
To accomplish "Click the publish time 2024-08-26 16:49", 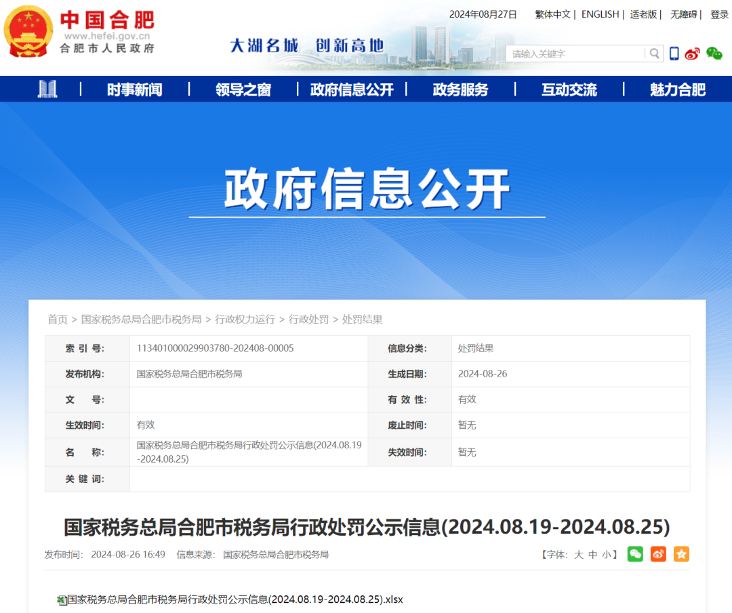I will (x=128, y=555).
